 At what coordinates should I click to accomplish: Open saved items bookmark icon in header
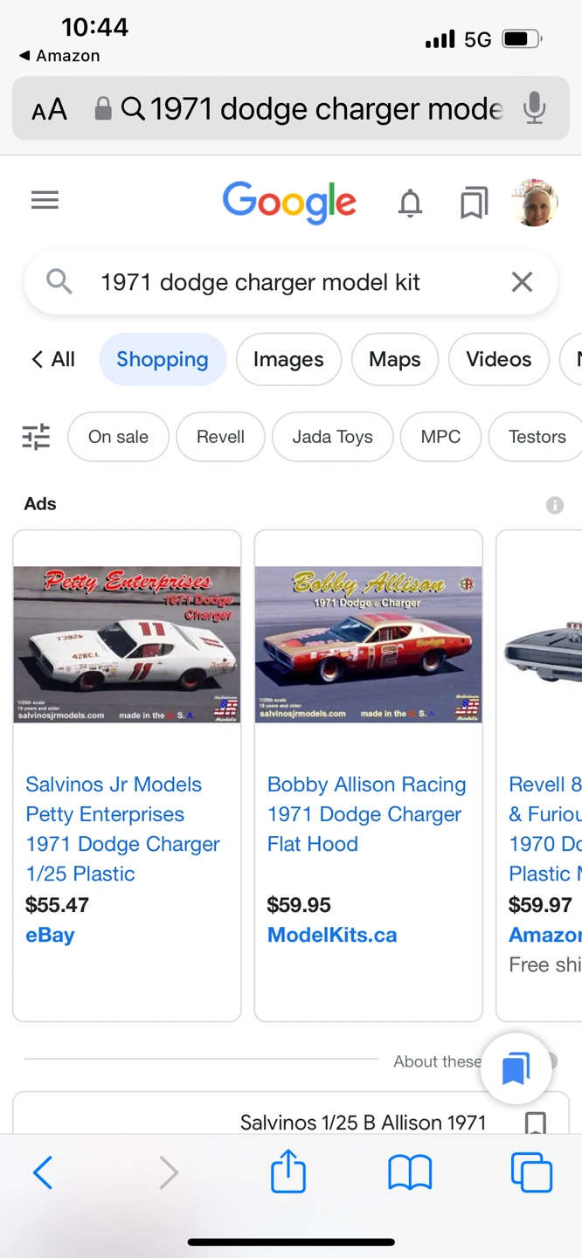tap(474, 204)
